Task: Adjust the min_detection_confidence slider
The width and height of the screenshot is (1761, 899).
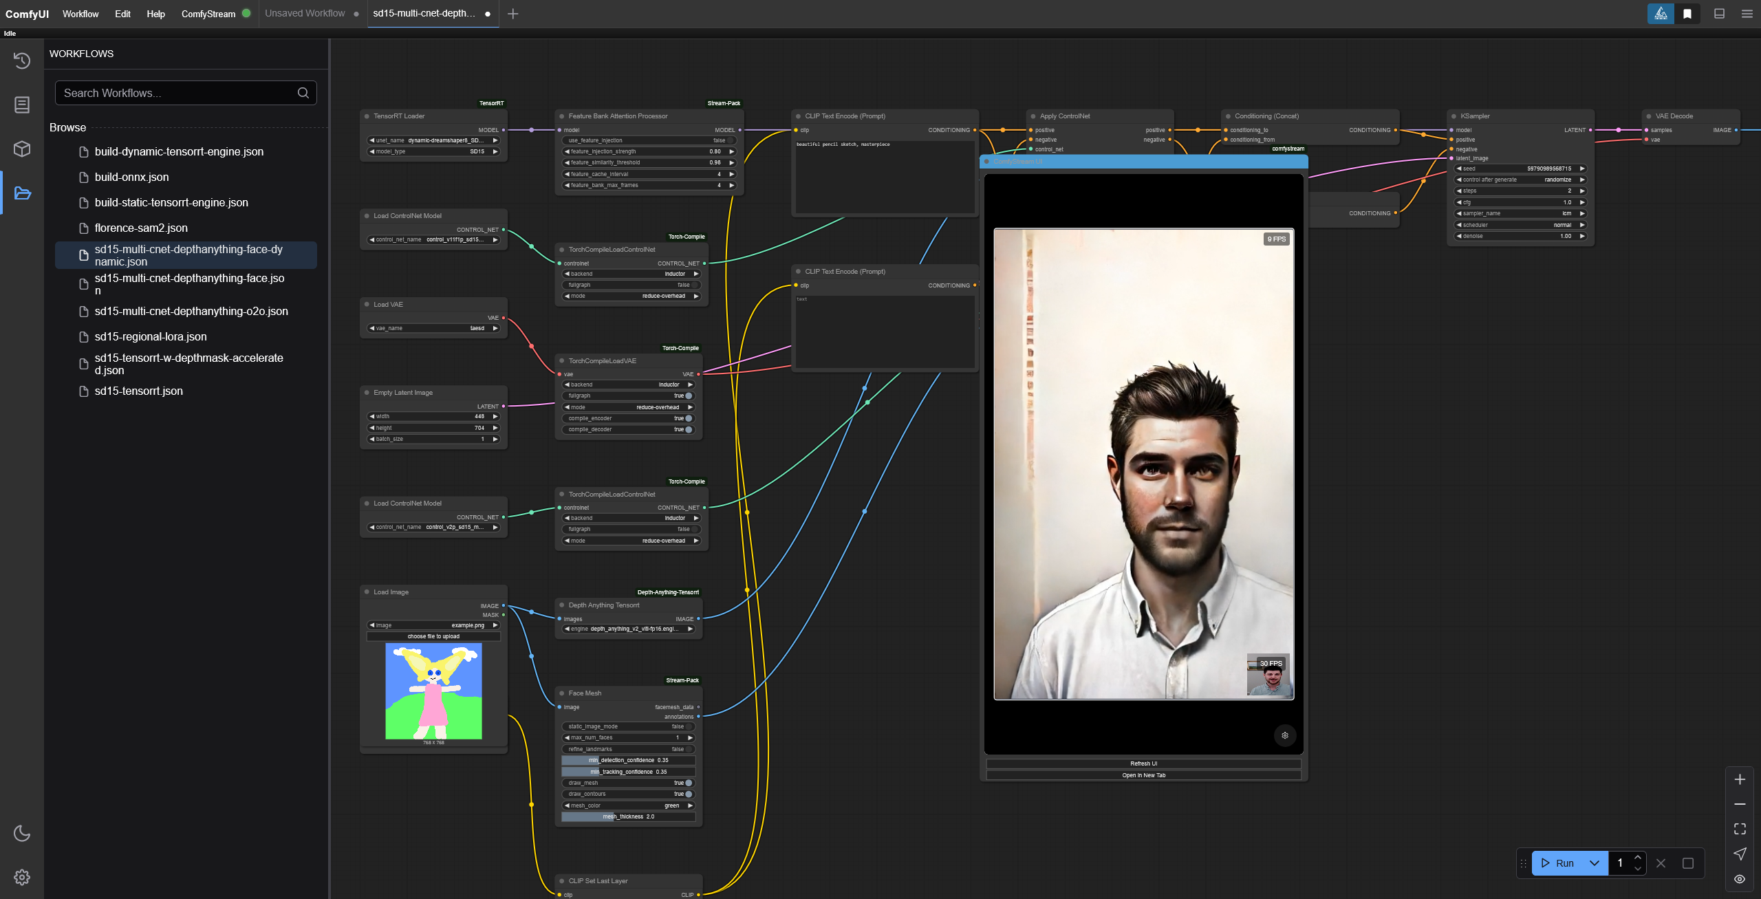Action: (628, 760)
